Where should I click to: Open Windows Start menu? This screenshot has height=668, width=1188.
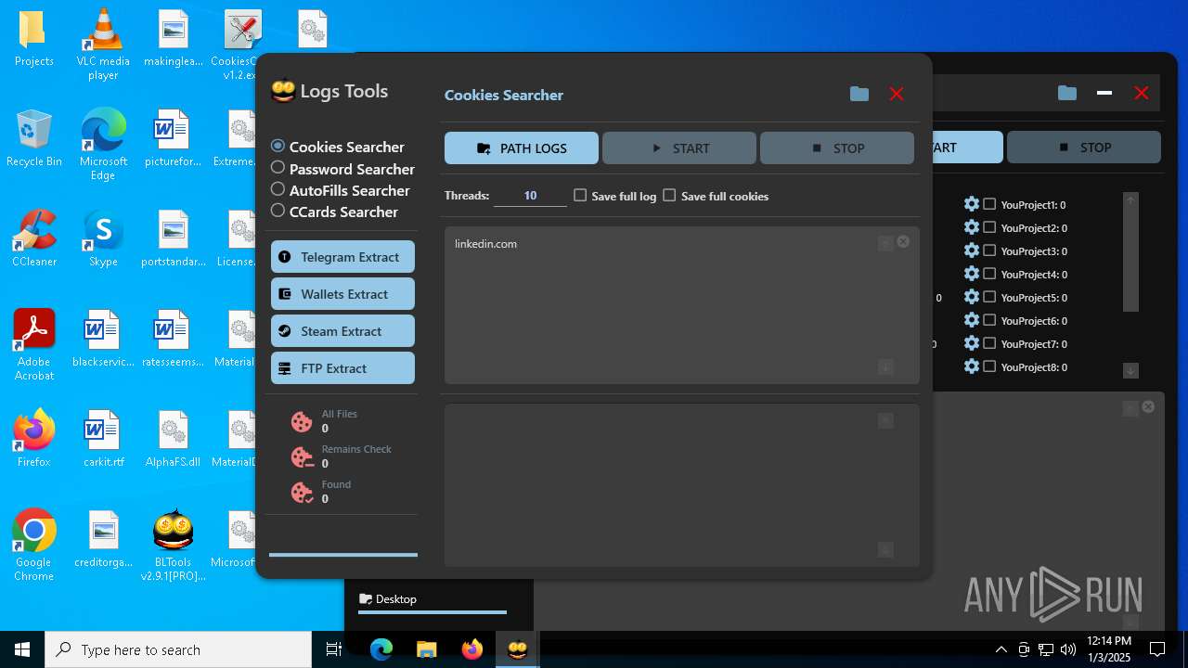[22, 649]
